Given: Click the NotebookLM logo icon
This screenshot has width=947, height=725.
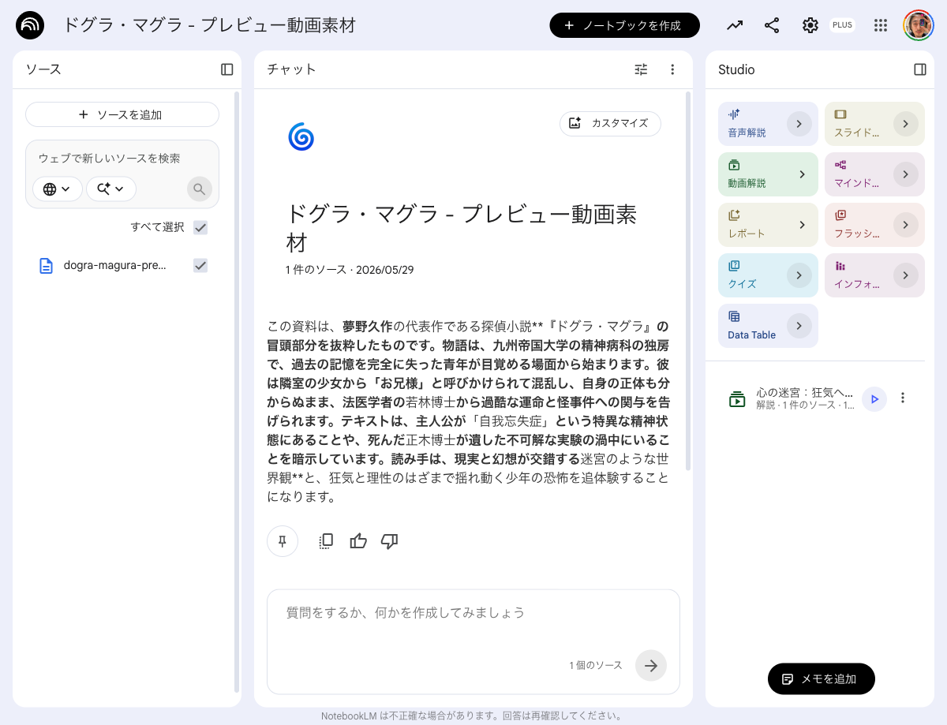Looking at the screenshot, I should pos(30,25).
